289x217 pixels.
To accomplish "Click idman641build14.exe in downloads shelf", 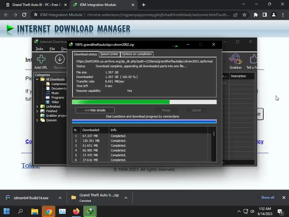I will pos(31,198).
